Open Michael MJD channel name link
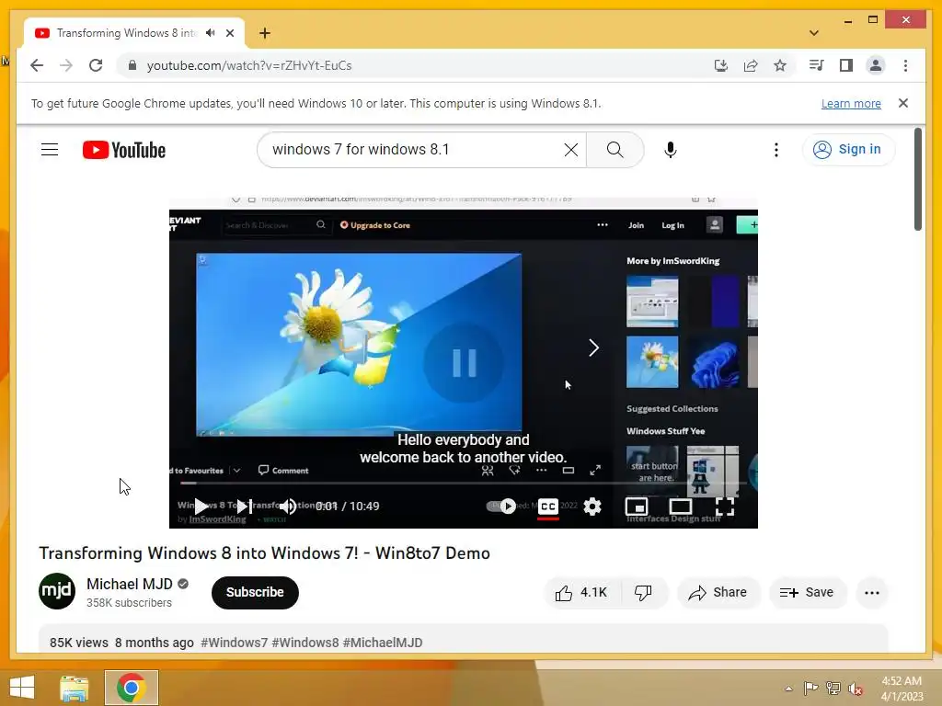The image size is (942, 706). coord(129,584)
